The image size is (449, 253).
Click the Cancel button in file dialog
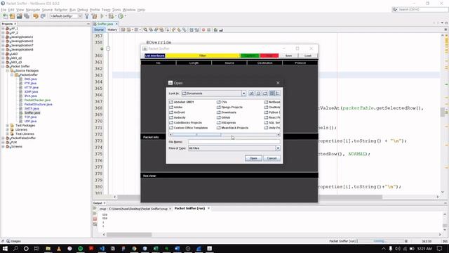pyautogui.click(x=272, y=158)
